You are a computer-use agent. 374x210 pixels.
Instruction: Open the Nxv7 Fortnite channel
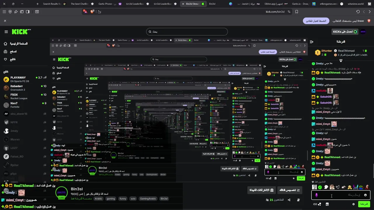tap(25, 105)
